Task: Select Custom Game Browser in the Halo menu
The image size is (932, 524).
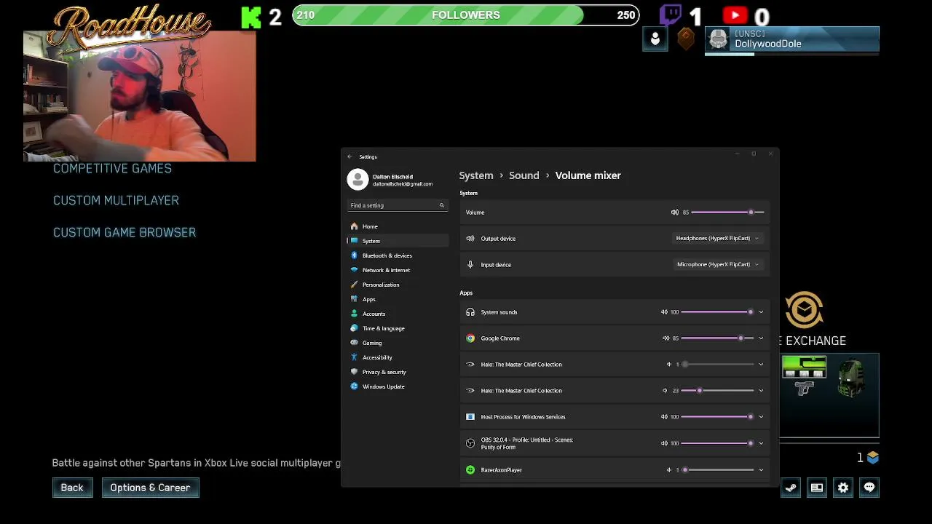Action: pos(125,232)
